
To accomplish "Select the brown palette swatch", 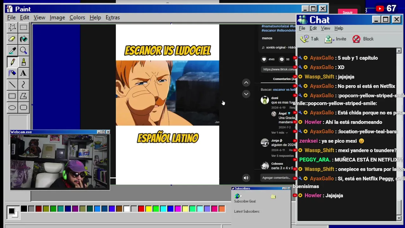I will (119, 209).
